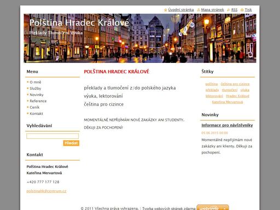The width and height of the screenshot is (280, 210).
Task: Click the printer icon beside Tisk
Action: [242, 10]
